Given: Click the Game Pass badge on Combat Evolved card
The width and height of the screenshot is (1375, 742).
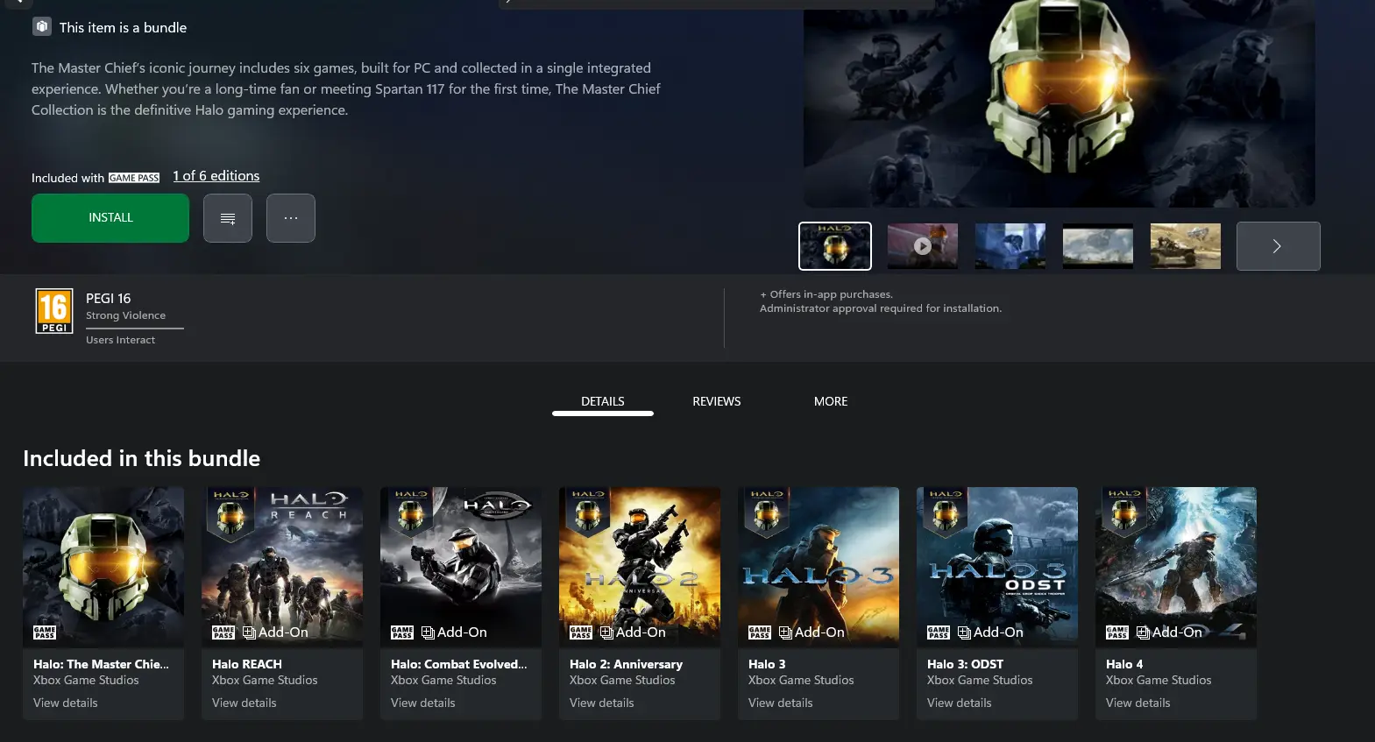Looking at the screenshot, I should [402, 632].
